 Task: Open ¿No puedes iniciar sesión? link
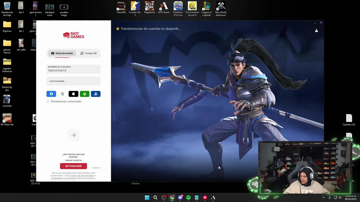click(x=73, y=156)
